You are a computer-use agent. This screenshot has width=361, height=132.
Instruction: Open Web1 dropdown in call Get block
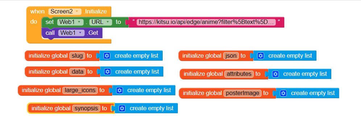[71, 33]
